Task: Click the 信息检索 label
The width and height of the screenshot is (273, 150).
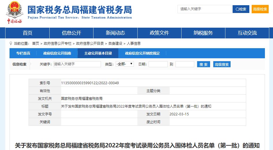Action: tap(19, 64)
